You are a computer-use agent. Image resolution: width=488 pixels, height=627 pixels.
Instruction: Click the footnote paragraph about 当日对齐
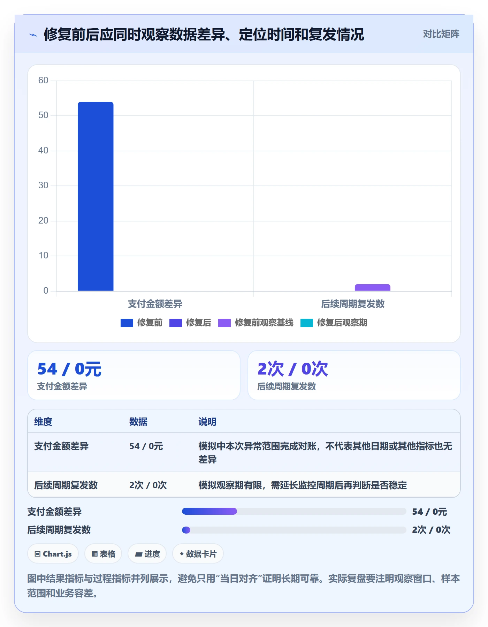244,586
